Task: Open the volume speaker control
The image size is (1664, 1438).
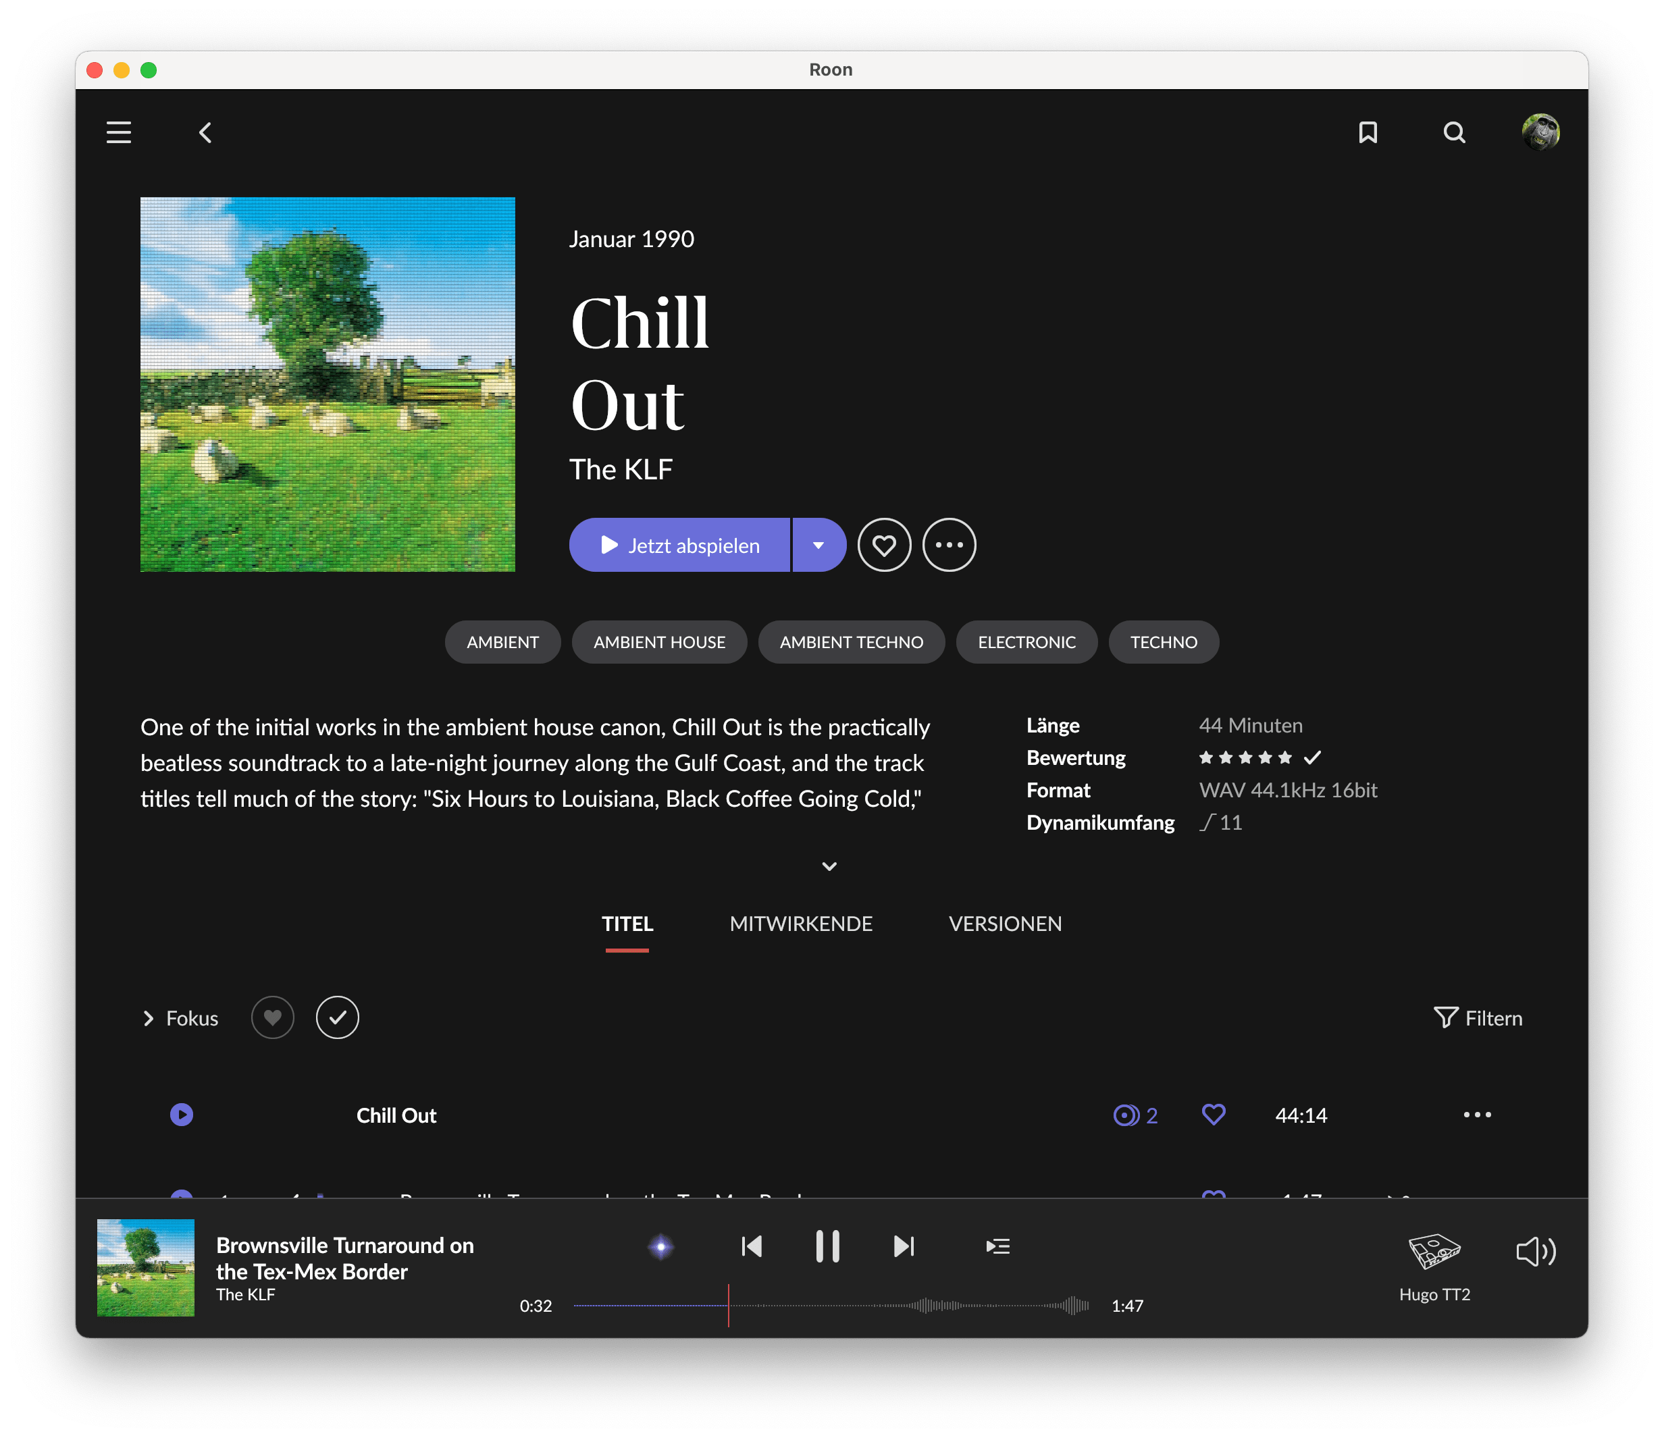Action: coord(1535,1251)
